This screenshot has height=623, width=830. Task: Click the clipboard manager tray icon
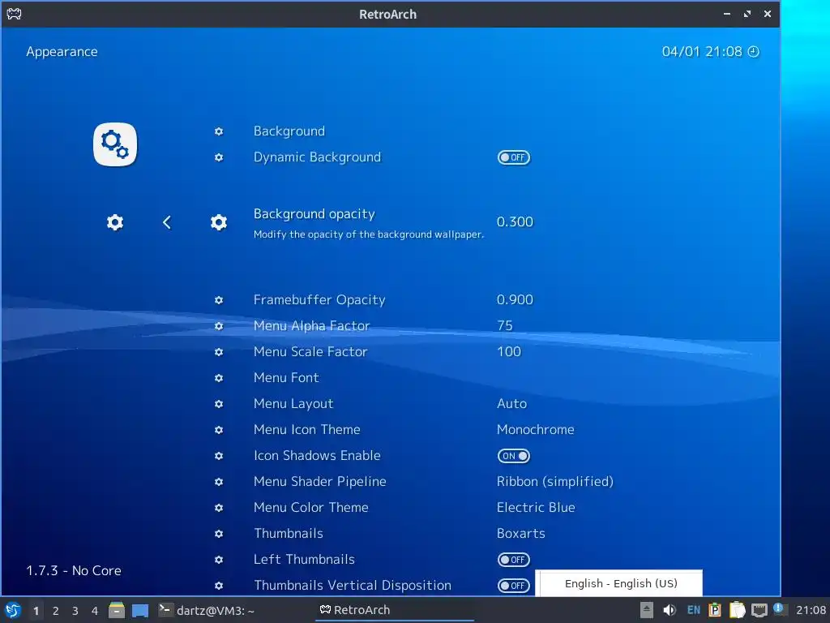tap(737, 610)
